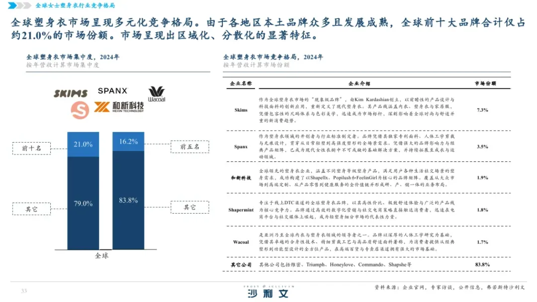Click the Wacoal brand logo

coord(157,94)
